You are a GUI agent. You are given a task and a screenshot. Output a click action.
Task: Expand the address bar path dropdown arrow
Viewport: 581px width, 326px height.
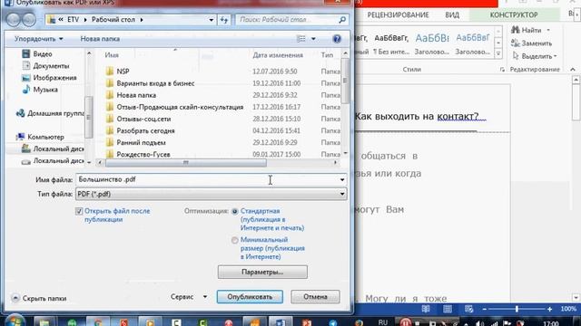tap(211, 20)
